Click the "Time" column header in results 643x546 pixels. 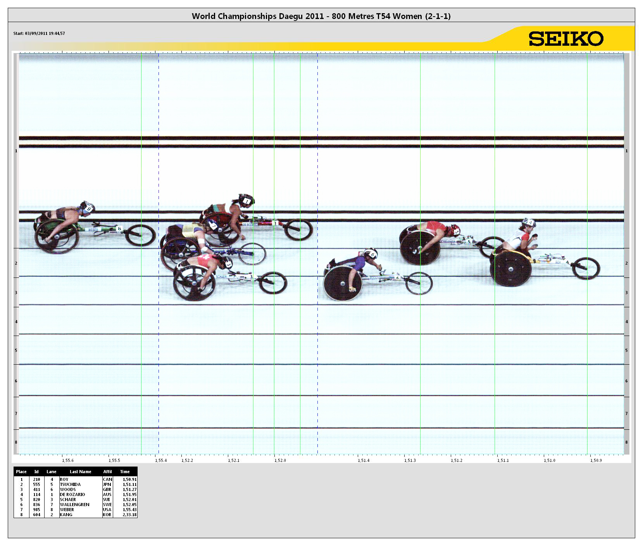[x=125, y=472]
